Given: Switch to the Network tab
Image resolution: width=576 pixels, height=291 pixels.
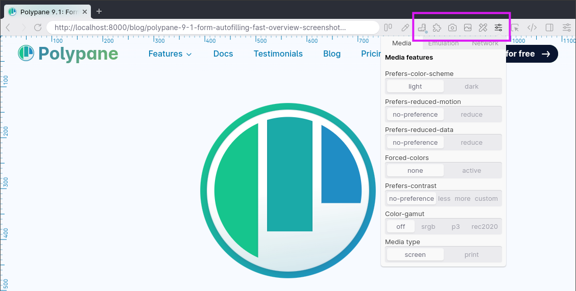Looking at the screenshot, I should coord(485,43).
